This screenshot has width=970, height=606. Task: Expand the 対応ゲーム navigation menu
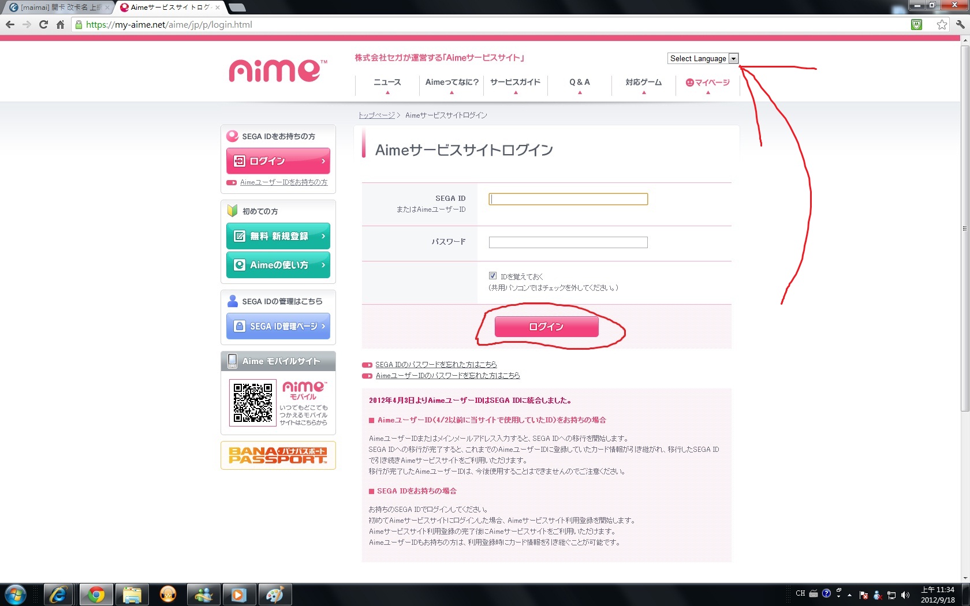643,83
